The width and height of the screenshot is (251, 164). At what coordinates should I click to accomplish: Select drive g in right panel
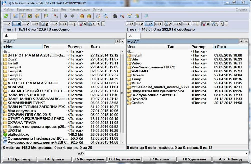tap(168, 24)
